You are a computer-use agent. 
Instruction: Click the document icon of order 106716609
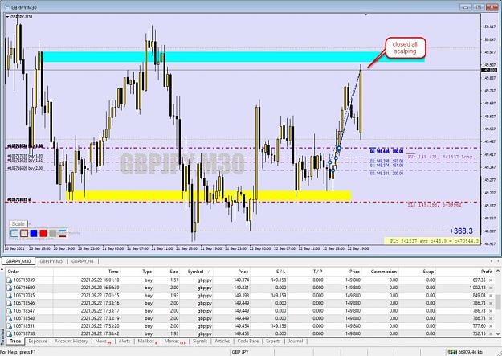click(9, 288)
